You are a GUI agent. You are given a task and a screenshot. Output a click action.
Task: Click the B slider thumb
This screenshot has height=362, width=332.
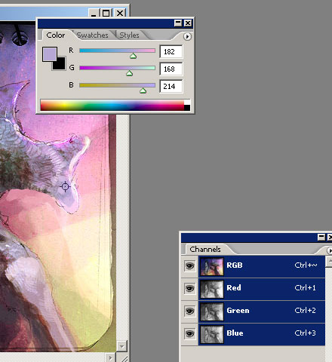point(143,90)
